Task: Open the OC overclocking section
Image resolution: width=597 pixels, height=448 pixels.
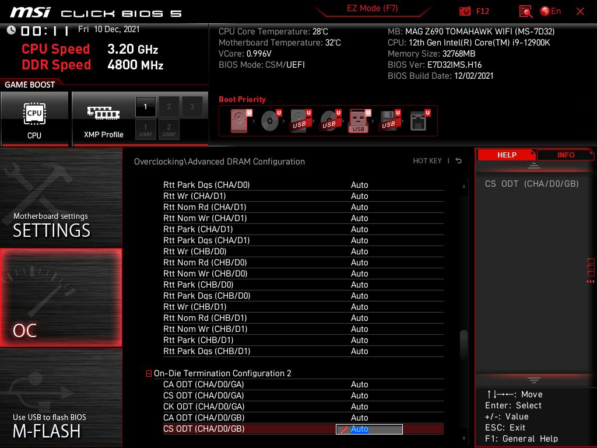Action: (61, 297)
